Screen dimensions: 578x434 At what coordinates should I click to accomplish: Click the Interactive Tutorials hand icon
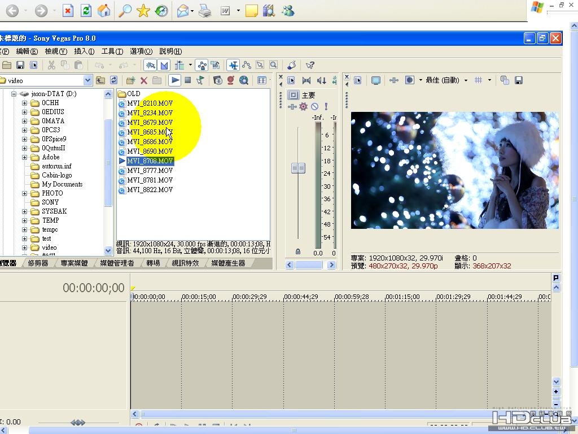tap(292, 66)
